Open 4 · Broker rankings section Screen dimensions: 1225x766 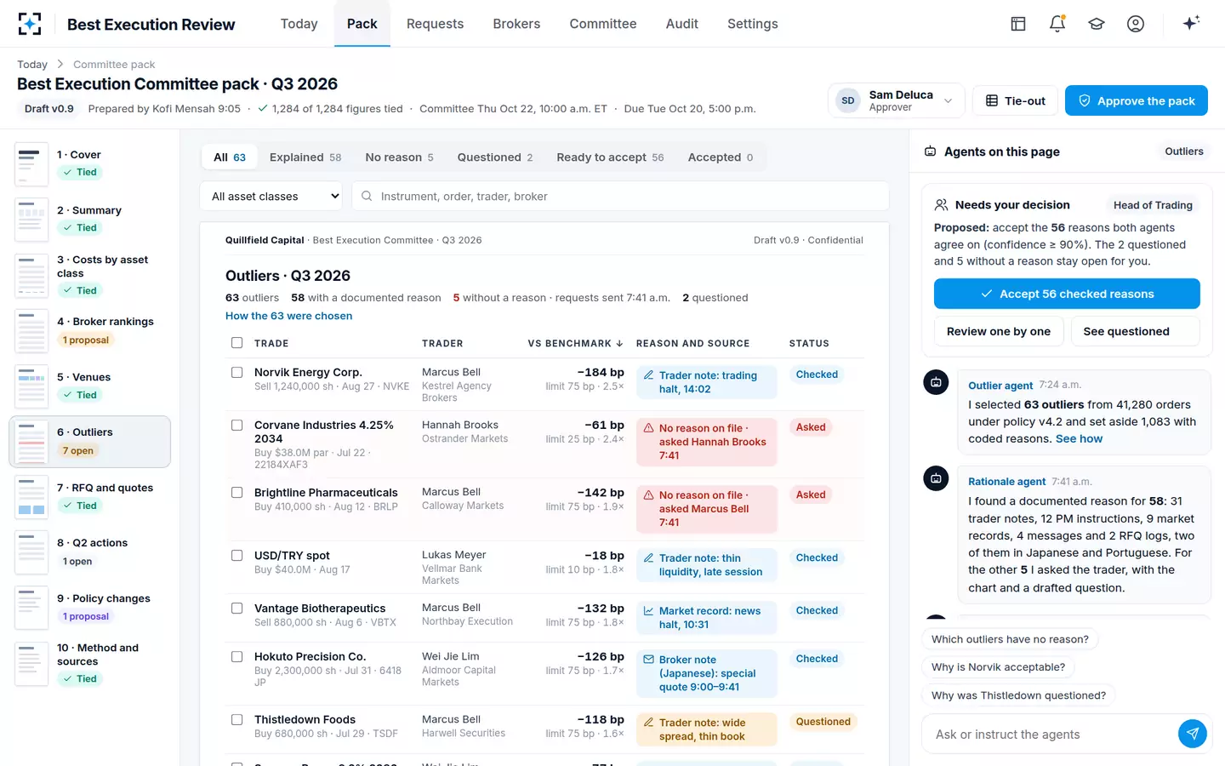[x=89, y=330]
